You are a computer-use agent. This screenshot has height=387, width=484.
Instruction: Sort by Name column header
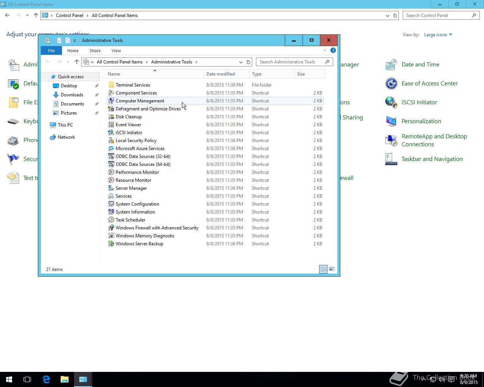click(x=155, y=74)
